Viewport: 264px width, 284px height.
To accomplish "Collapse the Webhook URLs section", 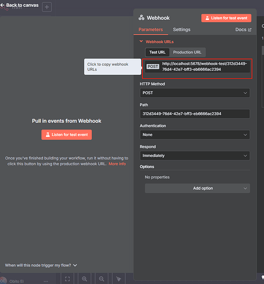I will pos(141,41).
